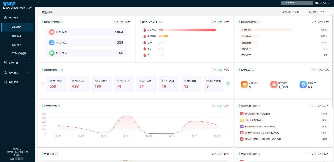Select the highlighted 威胁概览 sidebar item
The width and height of the screenshot is (334, 162).
pyautogui.click(x=17, y=27)
